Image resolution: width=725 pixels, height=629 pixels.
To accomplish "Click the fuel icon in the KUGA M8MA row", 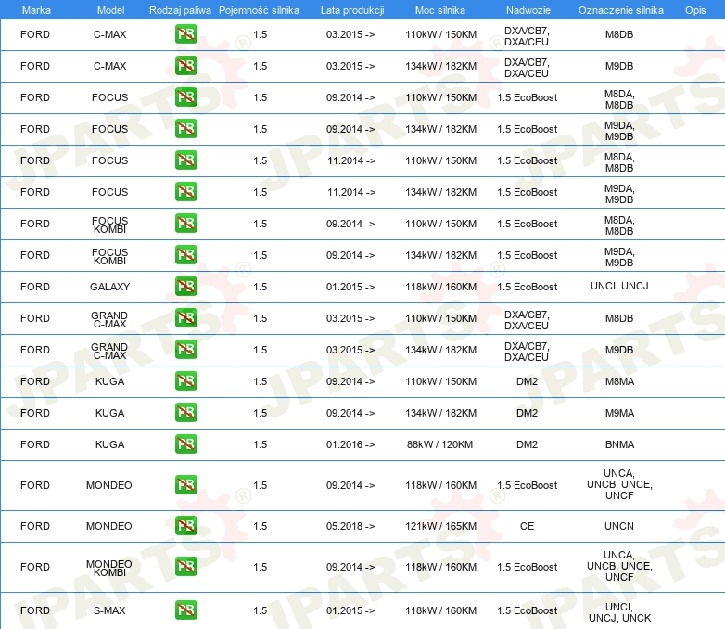I will pos(185,381).
